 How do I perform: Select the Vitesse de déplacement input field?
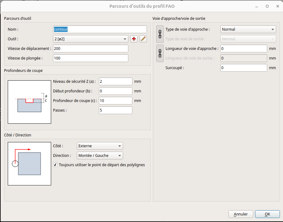pos(91,49)
